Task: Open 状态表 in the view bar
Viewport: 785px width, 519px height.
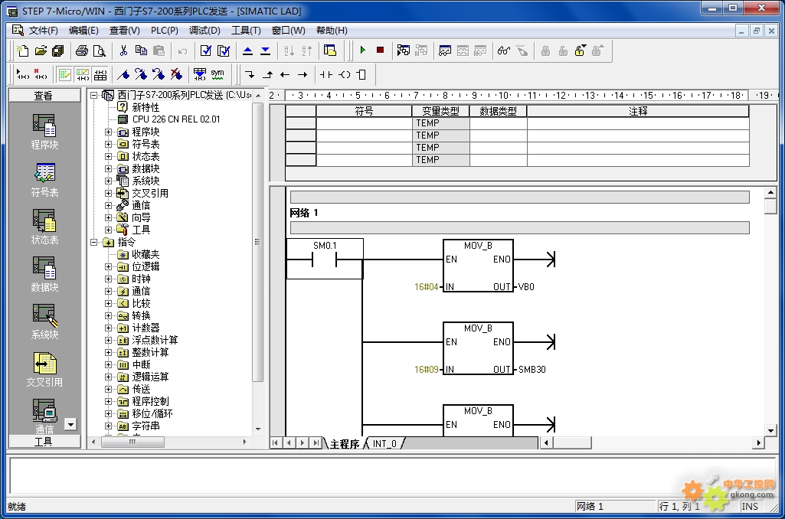Action: [x=44, y=227]
